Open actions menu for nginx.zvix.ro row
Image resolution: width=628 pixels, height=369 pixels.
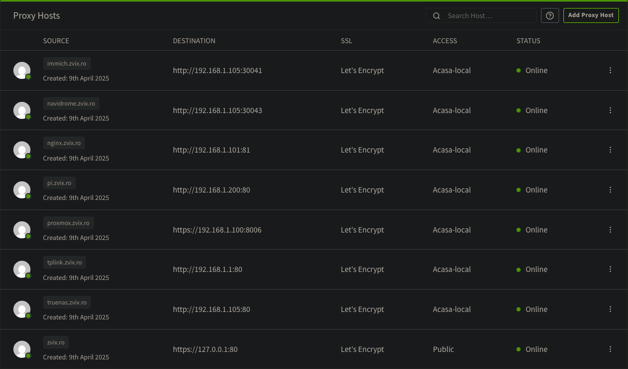click(x=610, y=150)
